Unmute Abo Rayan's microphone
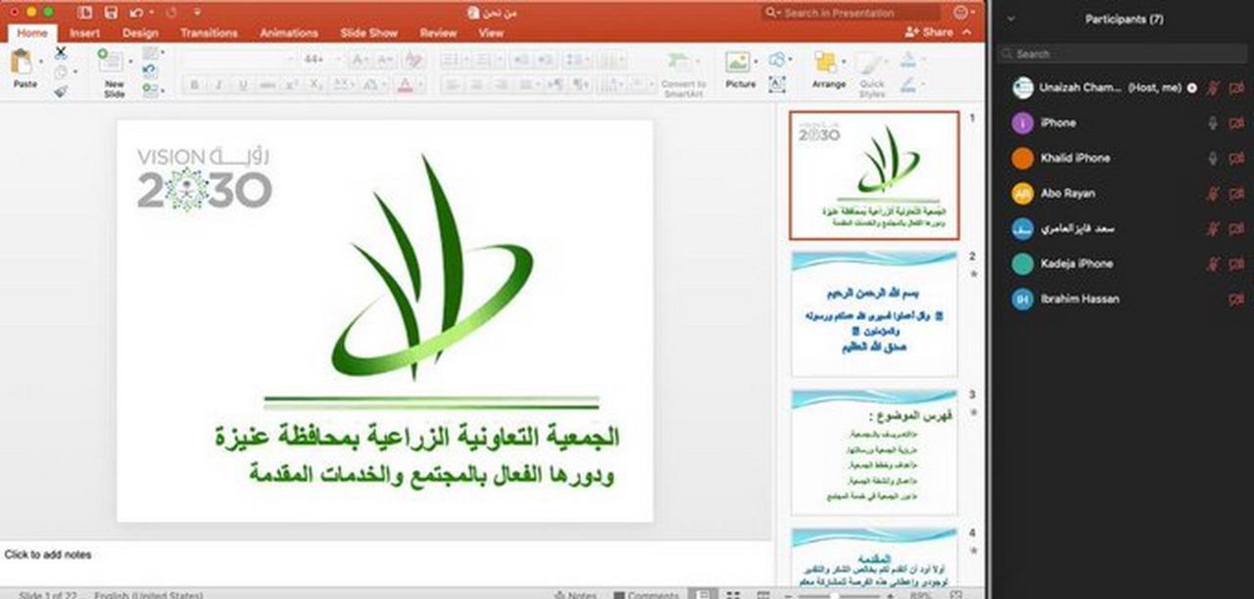 pos(1212,193)
